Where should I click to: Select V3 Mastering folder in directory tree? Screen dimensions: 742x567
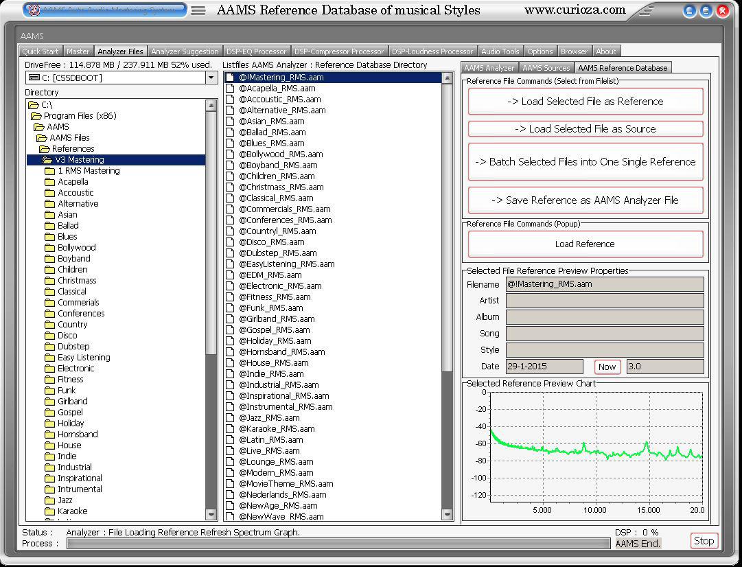80,160
